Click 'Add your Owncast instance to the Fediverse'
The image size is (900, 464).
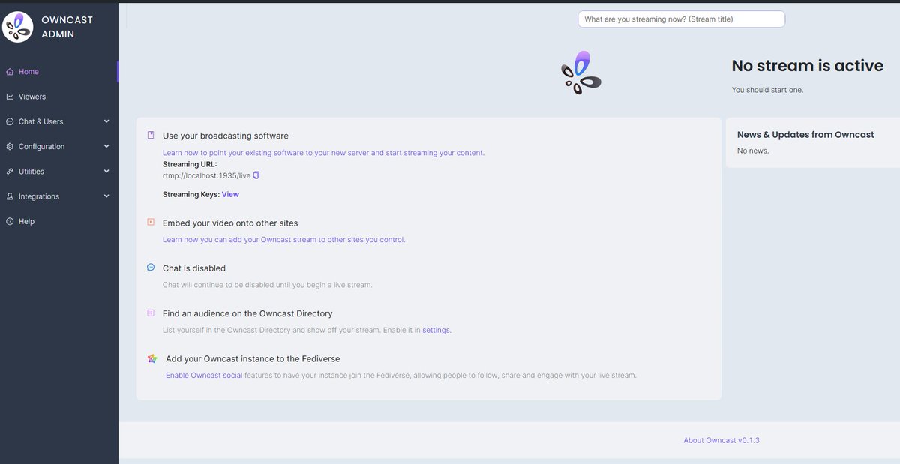click(252, 359)
